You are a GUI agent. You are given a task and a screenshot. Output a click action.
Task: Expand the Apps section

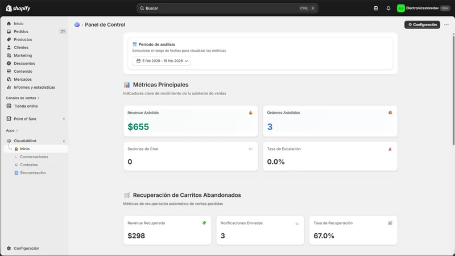[12, 130]
